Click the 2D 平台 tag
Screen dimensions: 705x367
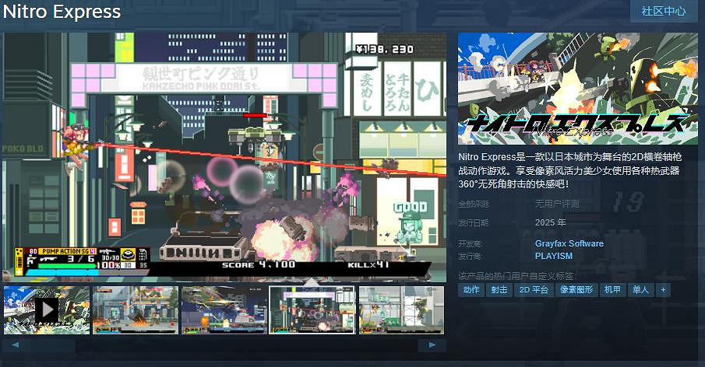tap(534, 290)
